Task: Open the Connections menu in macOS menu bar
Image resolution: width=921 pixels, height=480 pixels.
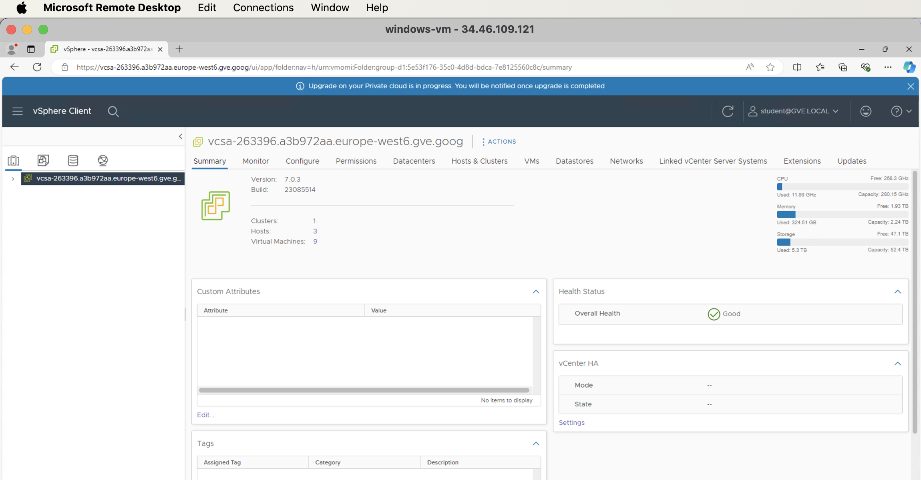Action: click(x=263, y=8)
